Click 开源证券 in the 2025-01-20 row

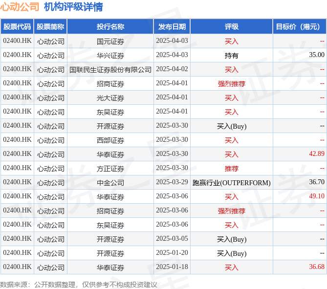pos(110,253)
